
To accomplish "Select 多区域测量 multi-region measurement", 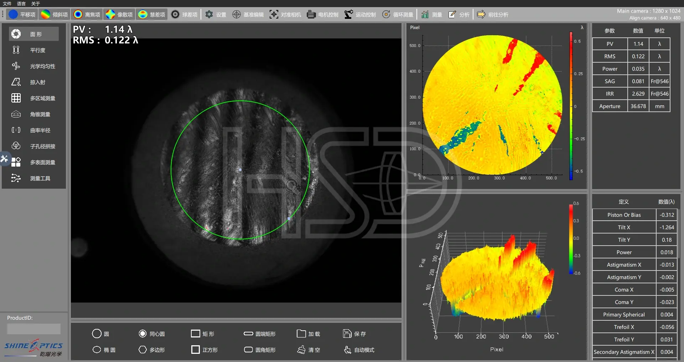I will pos(34,98).
